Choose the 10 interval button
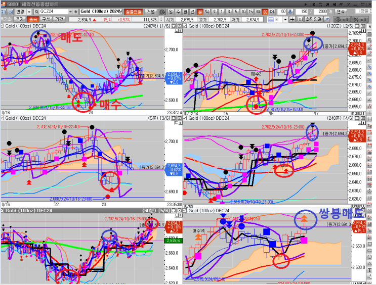Image resolution: width=376 pixels, height=285 pixels. [243, 12]
